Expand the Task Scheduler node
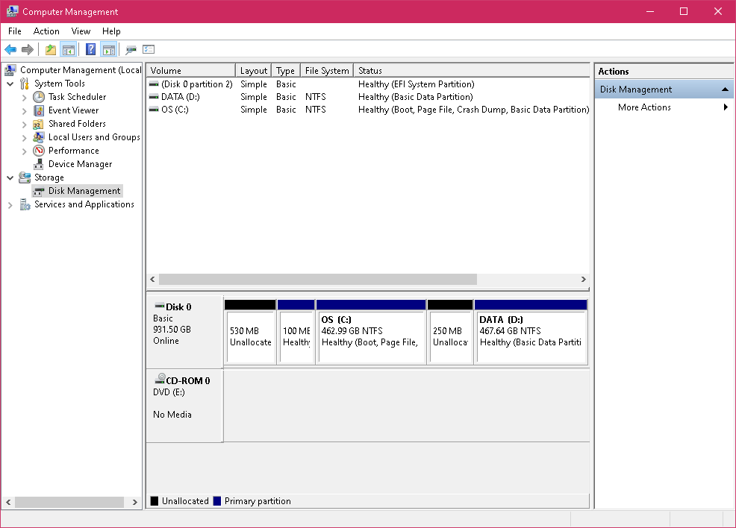The width and height of the screenshot is (736, 528). (25, 98)
